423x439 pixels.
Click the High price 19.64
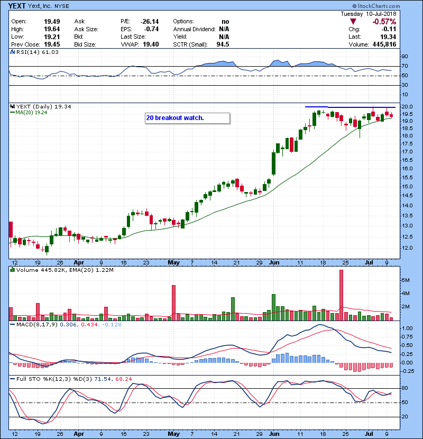coord(52,29)
